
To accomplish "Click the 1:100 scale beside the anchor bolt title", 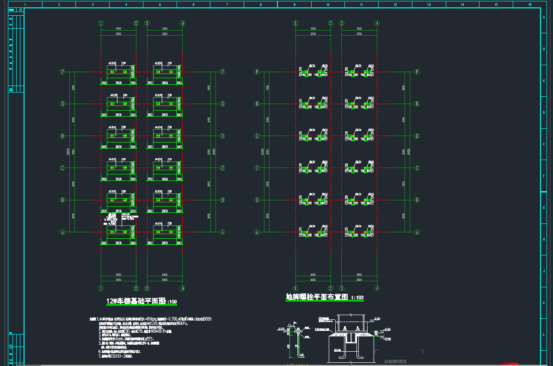I will pyautogui.click(x=357, y=298).
